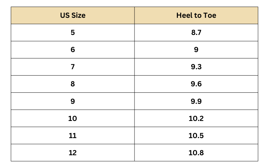Image resolution: width=269 pixels, height=168 pixels.
Task: Select the US size 11 cell
Action: click(73, 136)
